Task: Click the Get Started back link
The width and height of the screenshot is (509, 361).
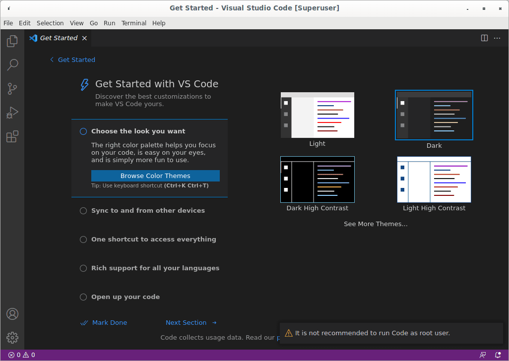Action: [x=76, y=60]
